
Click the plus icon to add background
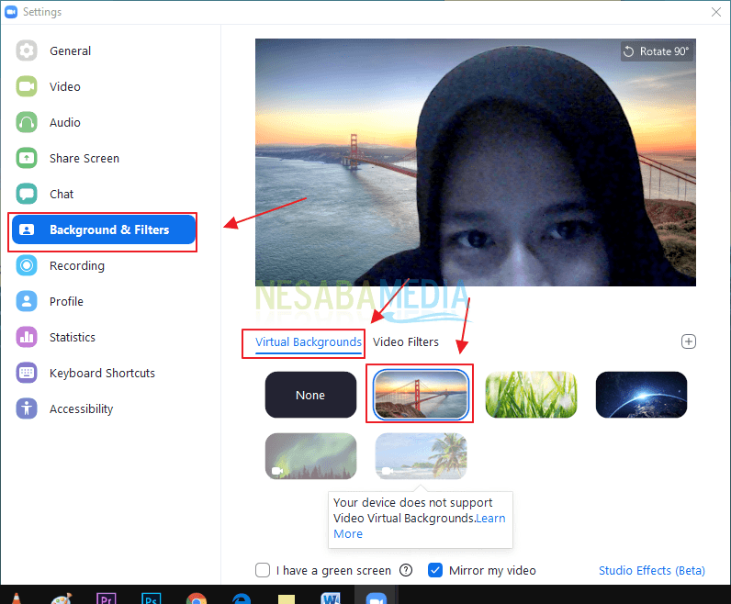689,341
